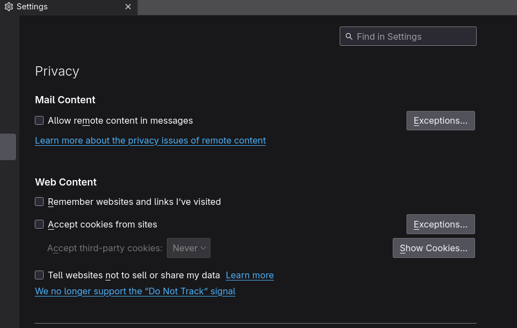Enable Allow remote content in messages
Viewport: 517px width, 328px height.
[39, 120]
